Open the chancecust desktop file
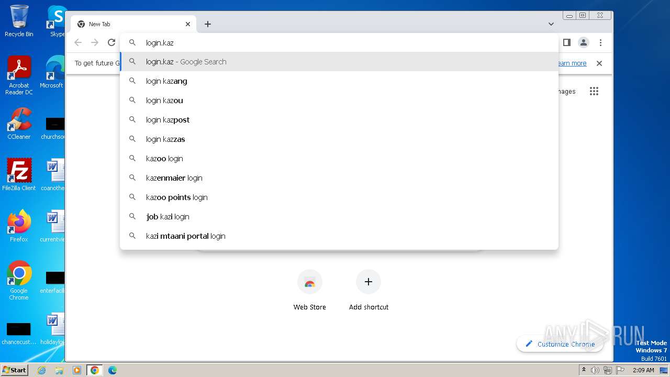The height and width of the screenshot is (377, 670). coord(19,334)
